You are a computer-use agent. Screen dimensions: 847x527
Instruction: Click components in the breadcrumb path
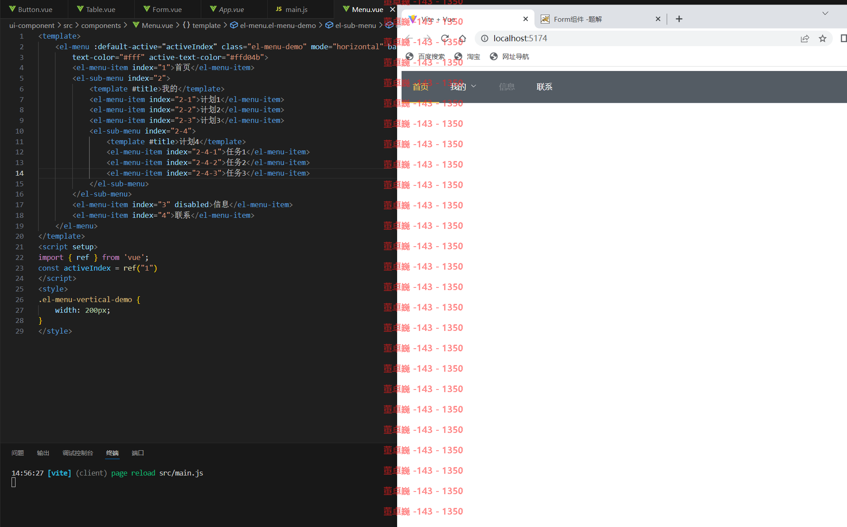101,25
